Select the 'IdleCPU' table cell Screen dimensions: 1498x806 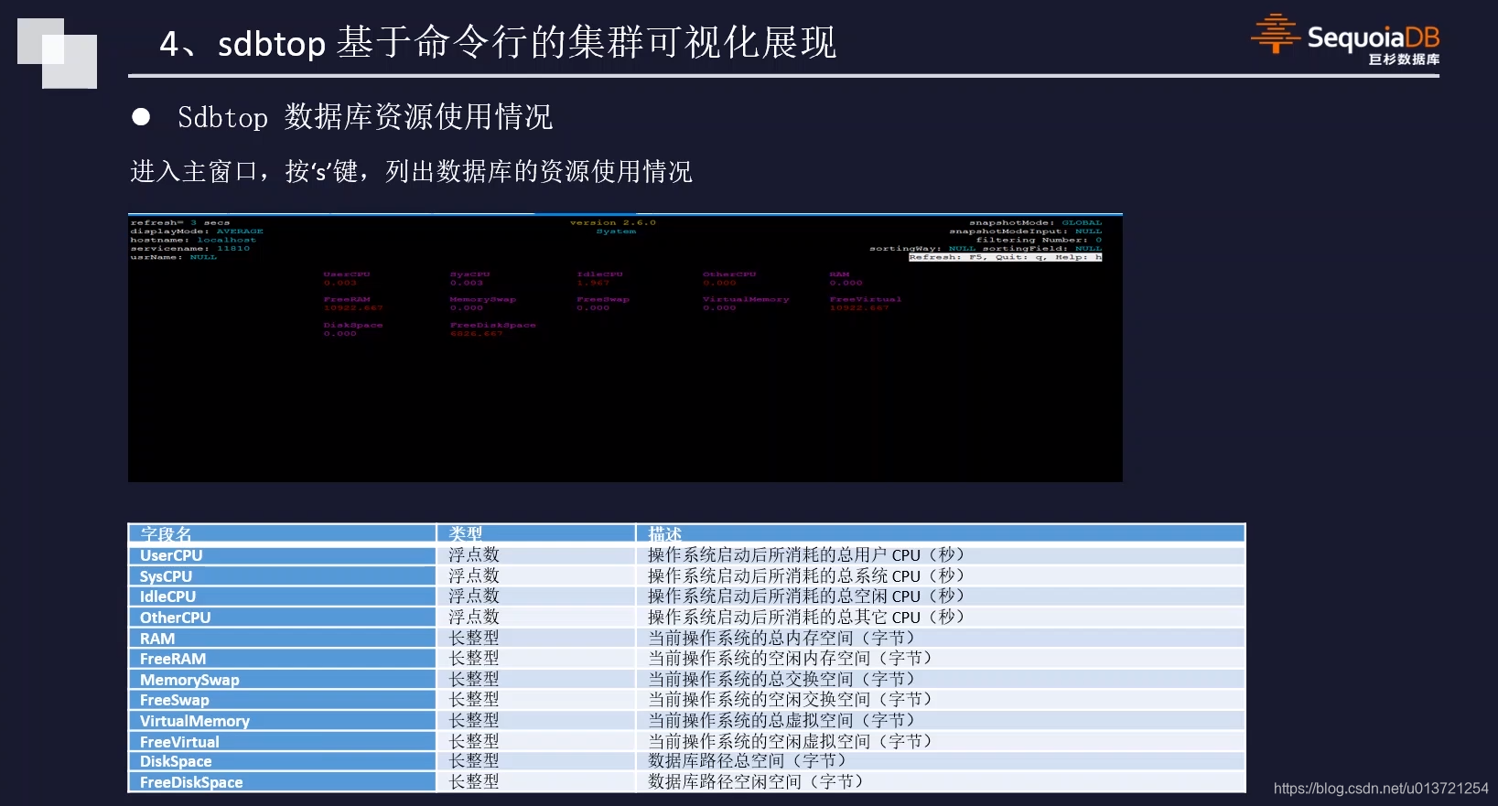click(x=282, y=596)
